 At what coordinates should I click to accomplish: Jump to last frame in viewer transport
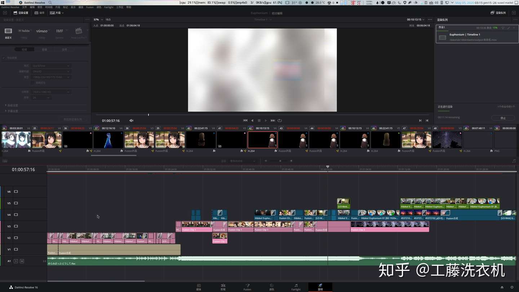[273, 120]
